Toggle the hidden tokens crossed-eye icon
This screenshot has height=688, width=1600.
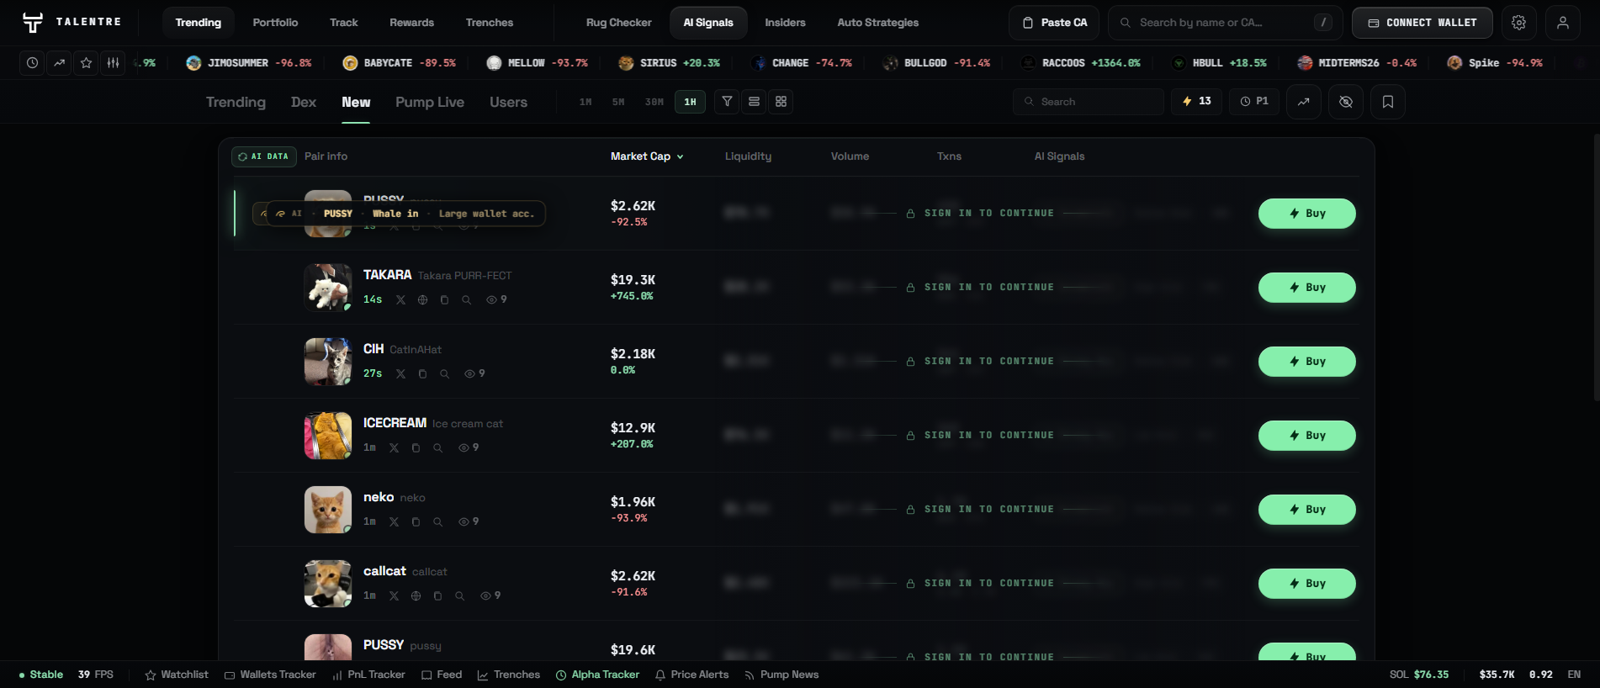pos(1346,102)
